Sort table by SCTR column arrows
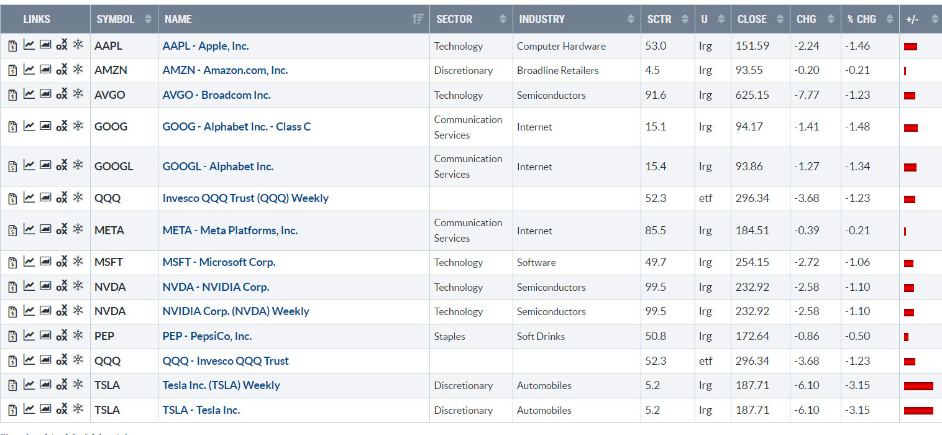 pyautogui.click(x=685, y=19)
